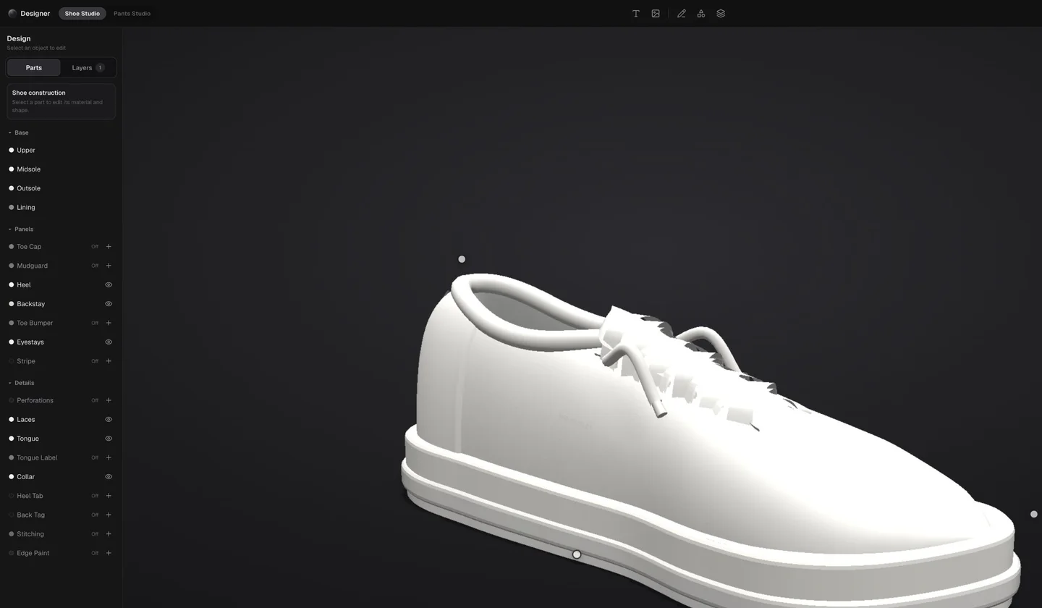The width and height of the screenshot is (1042, 608).
Task: Select the Pencil draw tool
Action: [x=682, y=14]
